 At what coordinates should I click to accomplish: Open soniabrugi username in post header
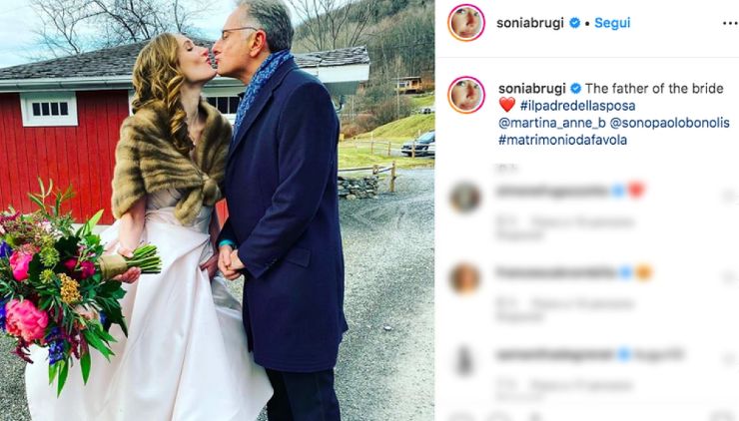(530, 23)
